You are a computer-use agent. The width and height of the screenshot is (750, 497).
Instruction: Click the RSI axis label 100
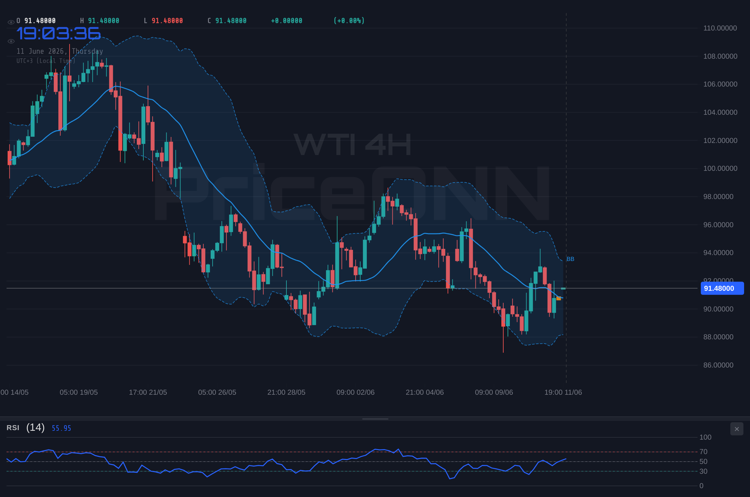tap(705, 437)
